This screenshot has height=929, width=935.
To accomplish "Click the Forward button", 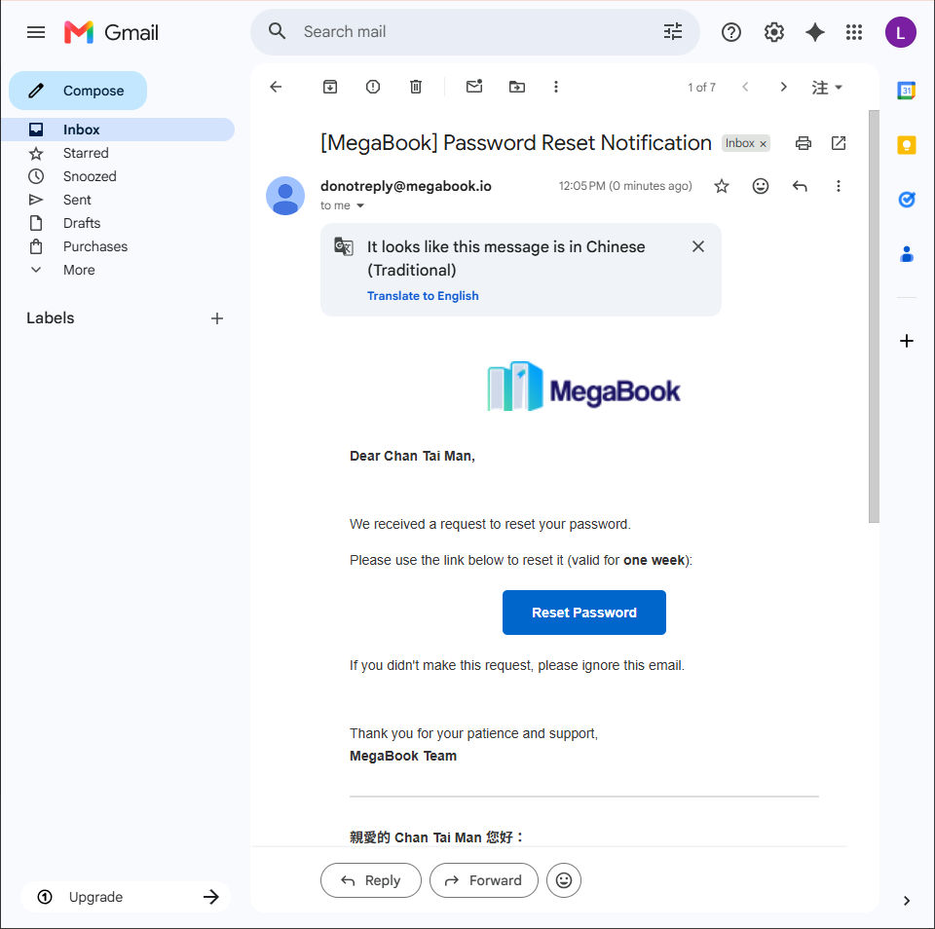I will 484,880.
